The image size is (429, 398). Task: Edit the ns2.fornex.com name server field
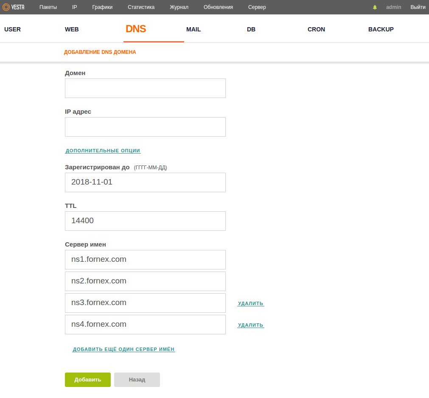[x=145, y=281]
